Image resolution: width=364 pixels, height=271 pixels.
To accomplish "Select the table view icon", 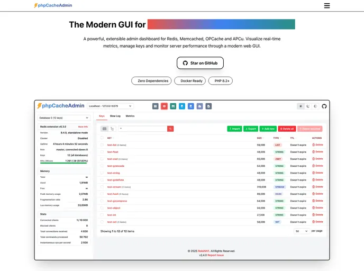I will [104, 129].
